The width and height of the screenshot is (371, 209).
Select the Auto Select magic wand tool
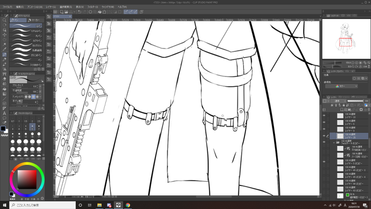coord(4,45)
